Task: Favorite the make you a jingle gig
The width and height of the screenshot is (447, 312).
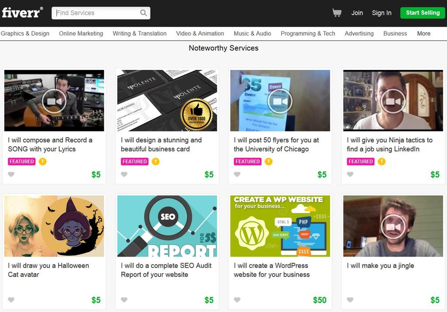Action: point(350,300)
